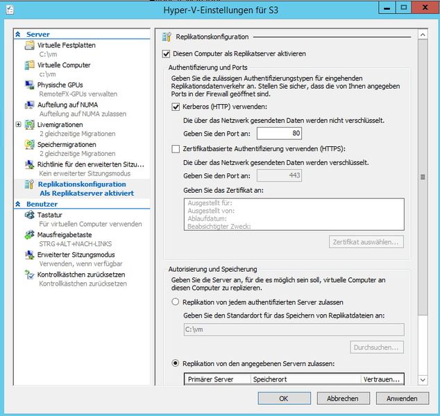This screenshot has width=440, height=416.
Task: Open Virtuelle Computer settings
Action: 64,65
